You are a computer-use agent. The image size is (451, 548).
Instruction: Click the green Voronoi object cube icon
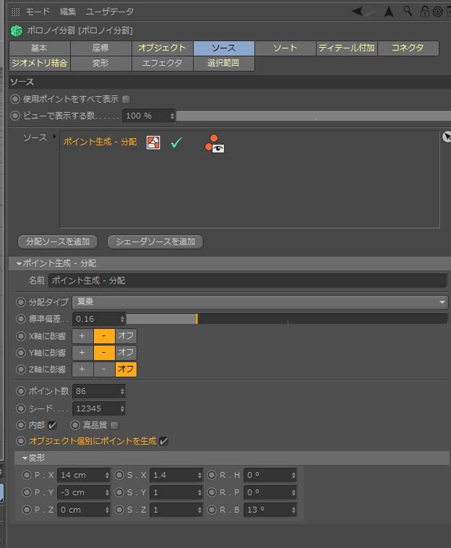pos(16,30)
